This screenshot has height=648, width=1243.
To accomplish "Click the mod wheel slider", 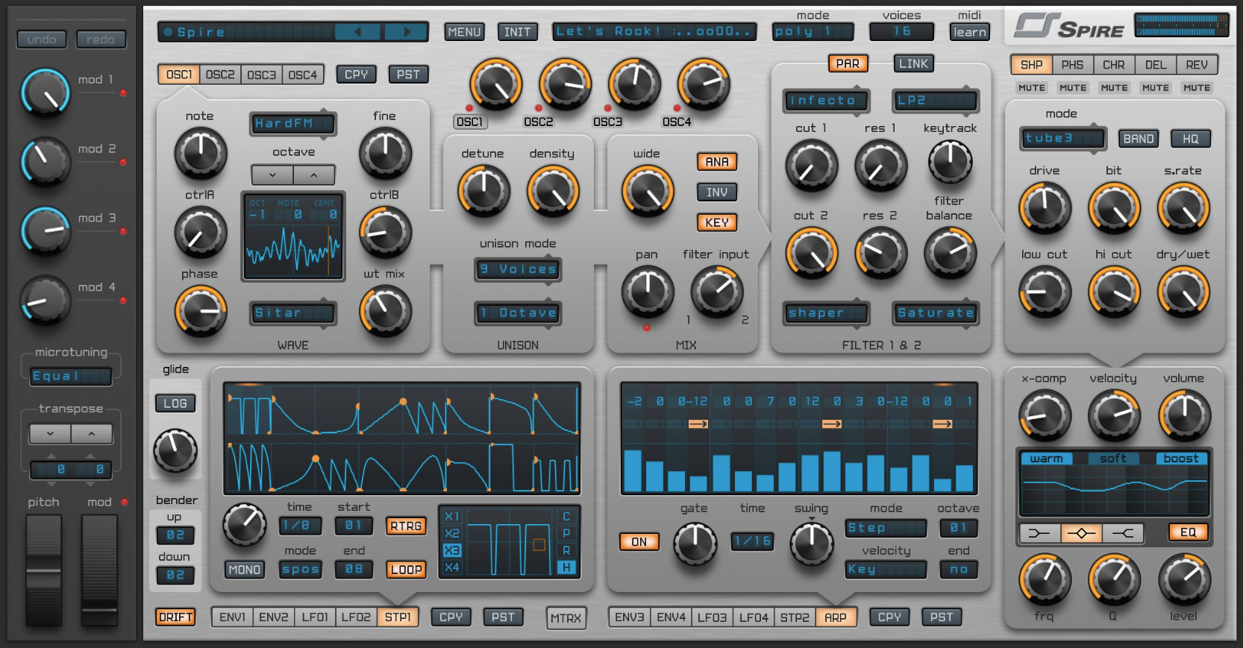I will [x=99, y=570].
